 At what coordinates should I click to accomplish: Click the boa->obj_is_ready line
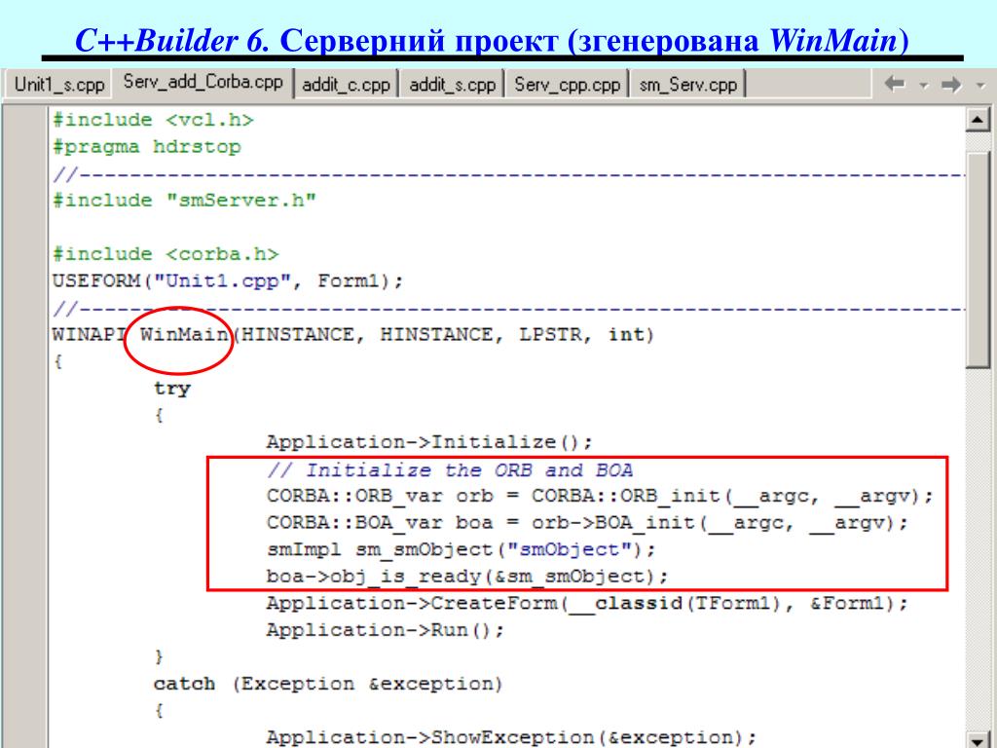(x=467, y=576)
